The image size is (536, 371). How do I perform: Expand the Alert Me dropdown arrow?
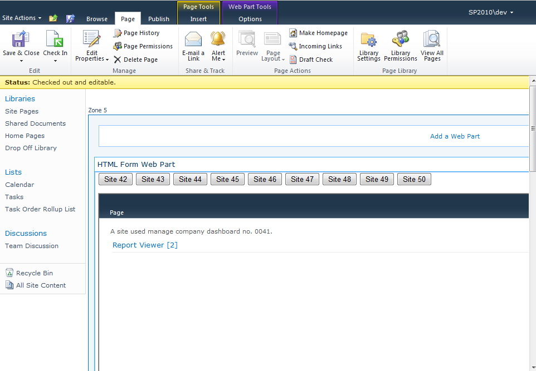(x=223, y=60)
